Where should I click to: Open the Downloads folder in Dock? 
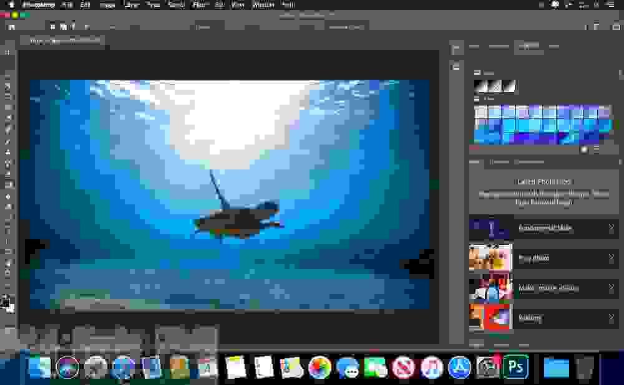[x=557, y=367]
